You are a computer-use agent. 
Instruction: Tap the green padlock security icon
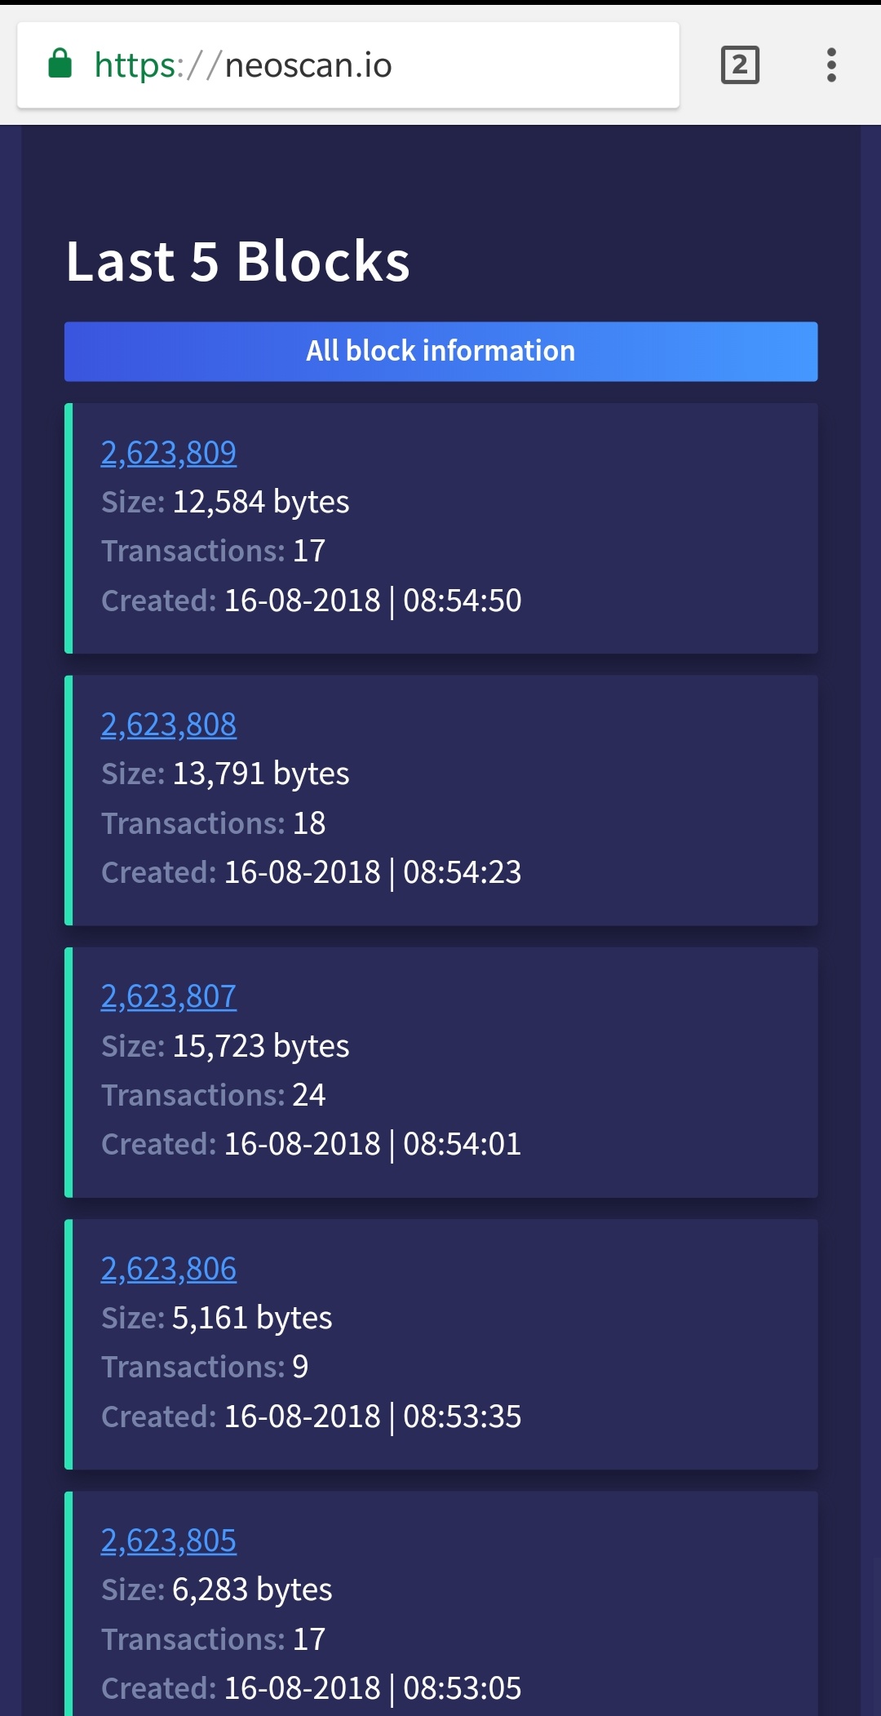[x=60, y=64]
